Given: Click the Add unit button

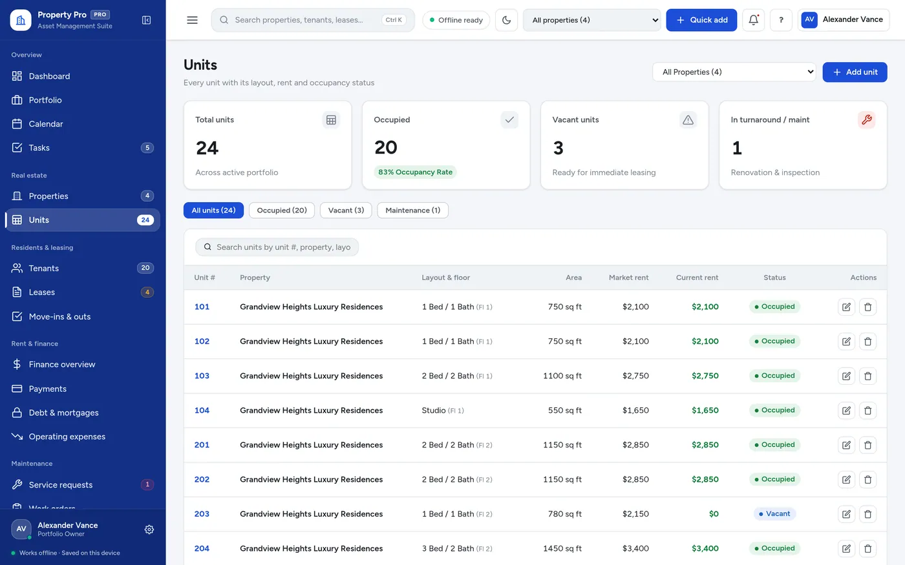Looking at the screenshot, I should [855, 72].
